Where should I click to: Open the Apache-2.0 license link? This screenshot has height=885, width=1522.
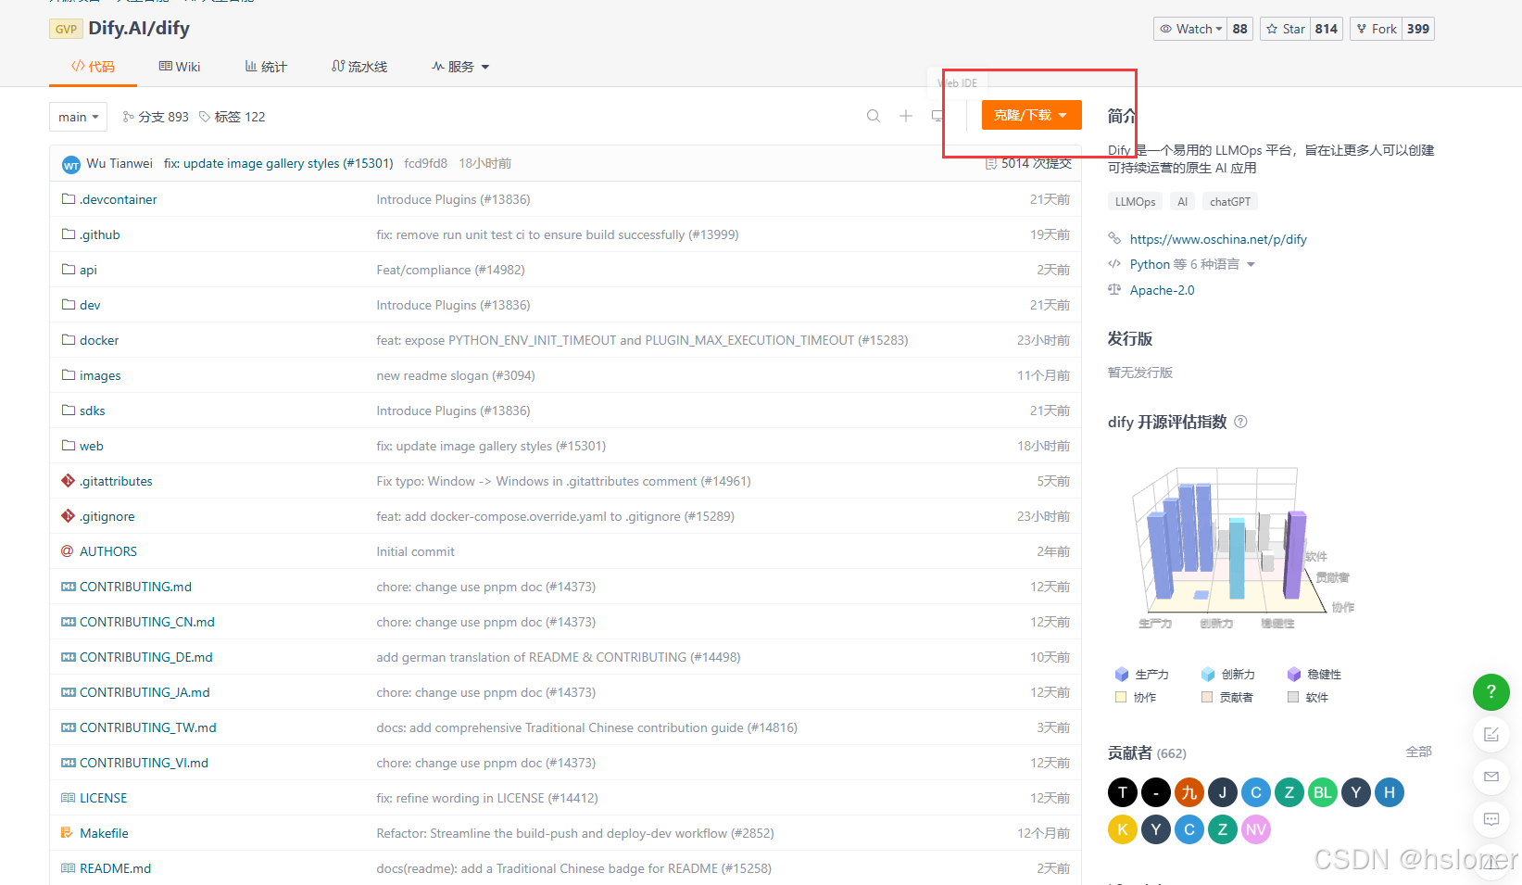[x=1162, y=290]
